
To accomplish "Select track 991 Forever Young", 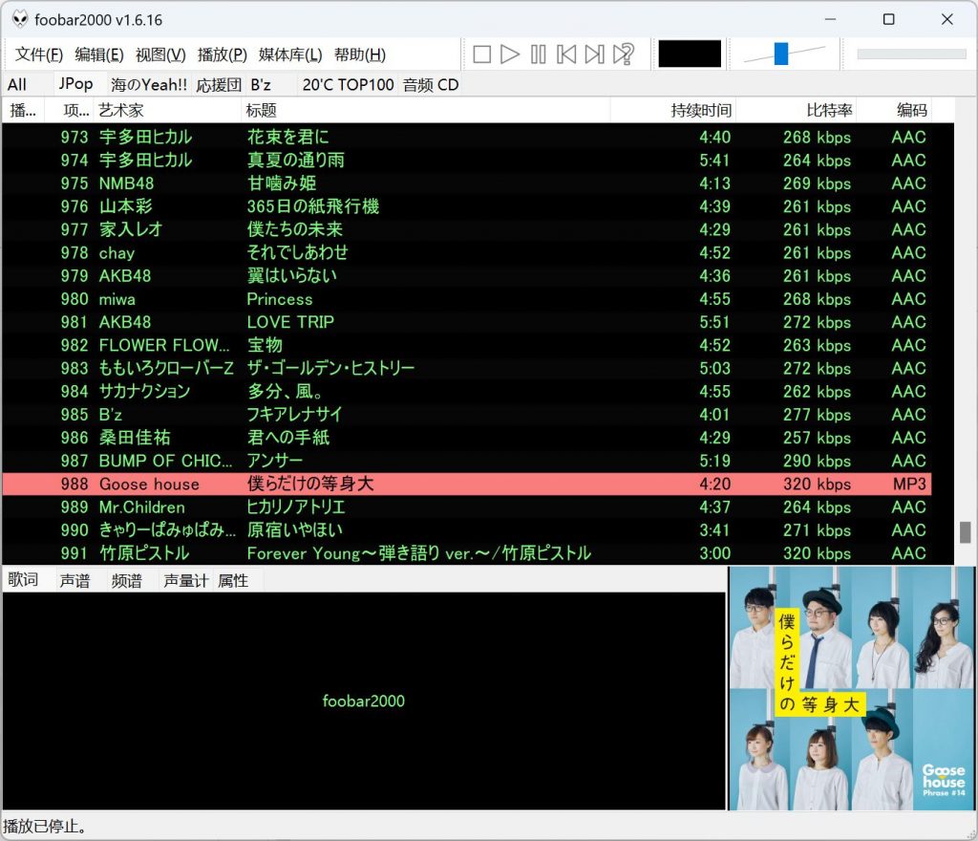I will tap(466, 552).
